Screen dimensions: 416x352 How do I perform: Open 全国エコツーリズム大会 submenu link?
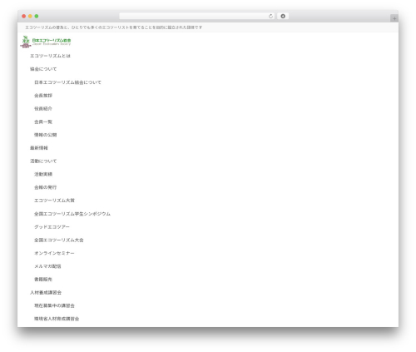click(x=59, y=240)
